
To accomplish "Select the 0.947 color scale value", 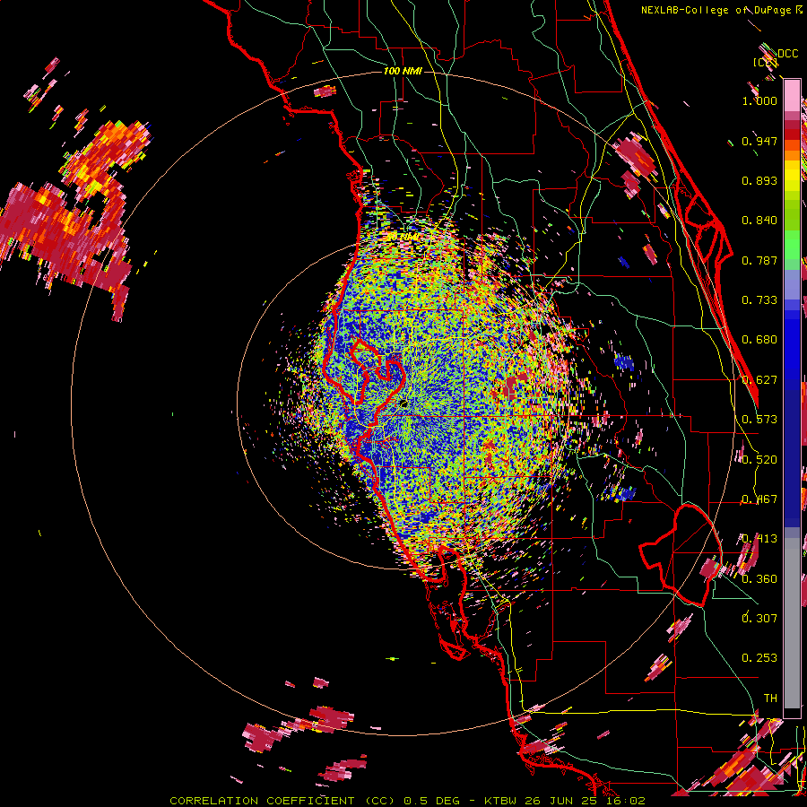I will tap(759, 141).
